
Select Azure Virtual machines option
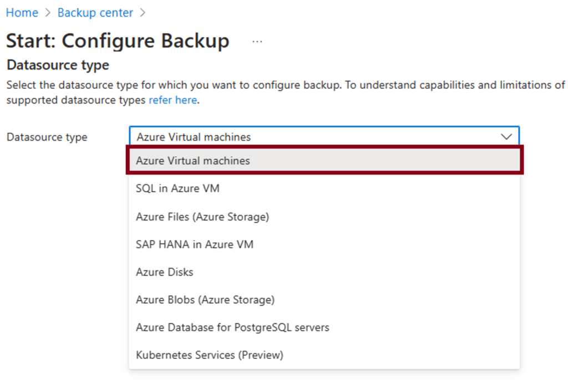tap(324, 160)
